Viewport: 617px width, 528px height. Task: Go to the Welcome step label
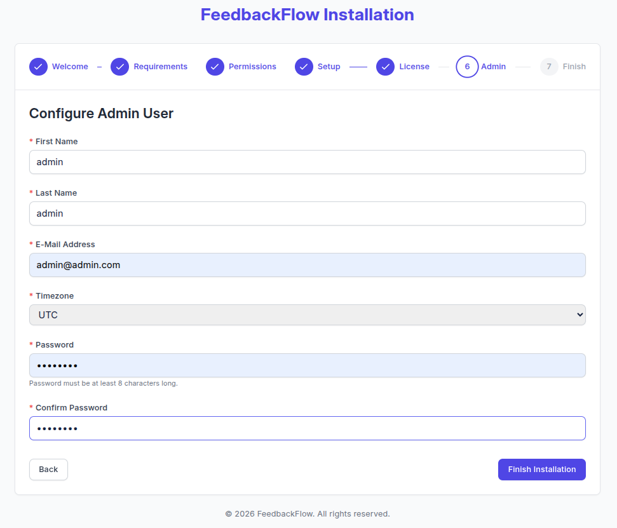pyautogui.click(x=70, y=67)
